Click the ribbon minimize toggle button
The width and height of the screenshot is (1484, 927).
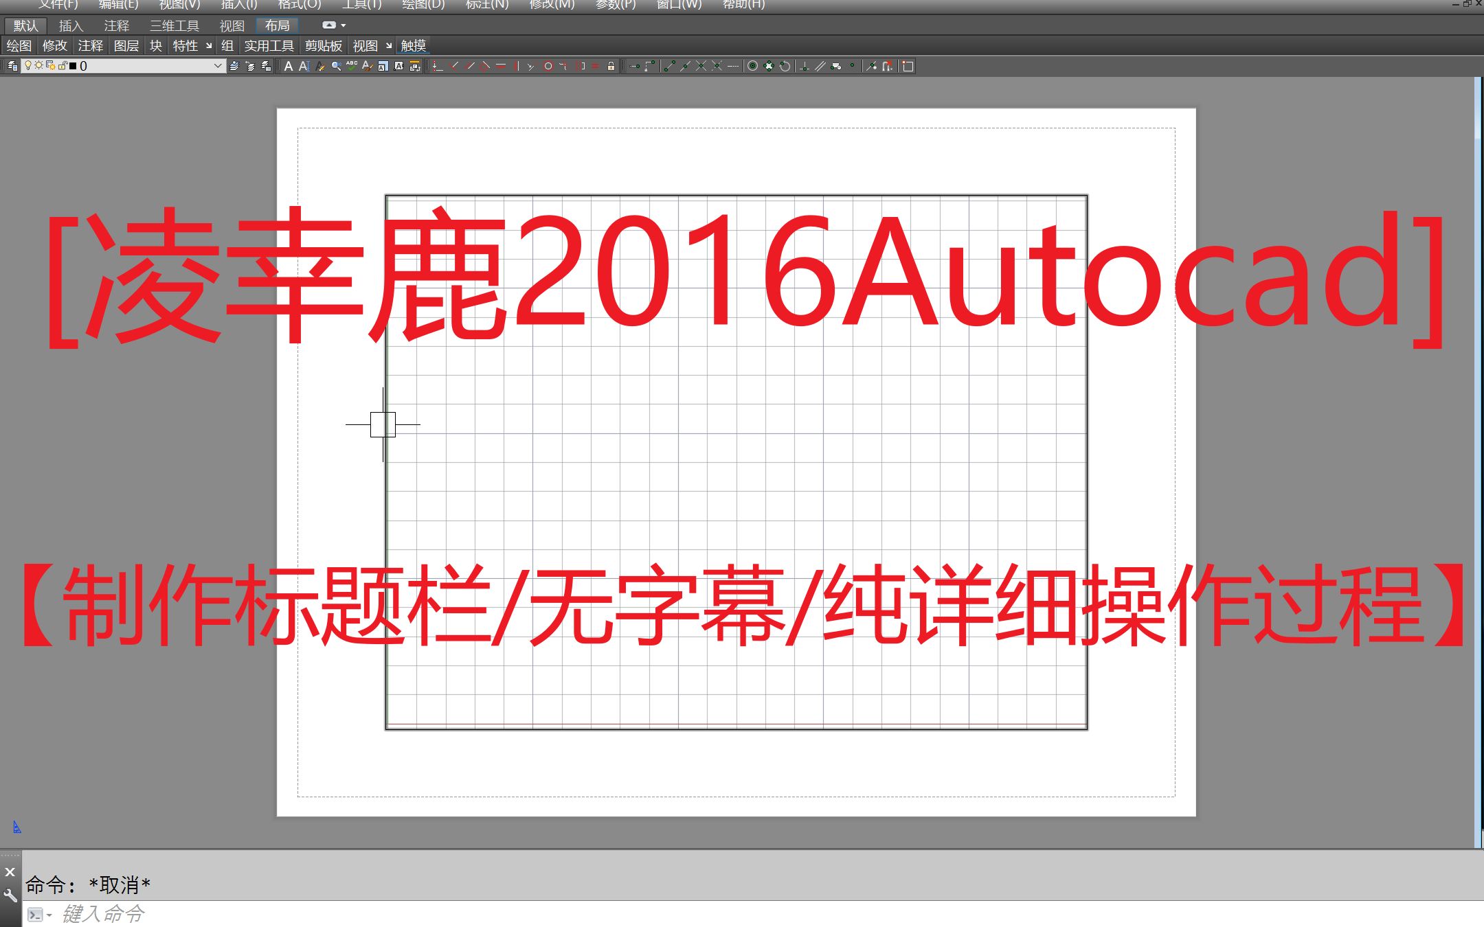click(329, 25)
